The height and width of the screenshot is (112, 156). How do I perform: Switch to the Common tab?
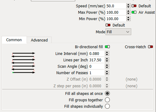[14, 40]
